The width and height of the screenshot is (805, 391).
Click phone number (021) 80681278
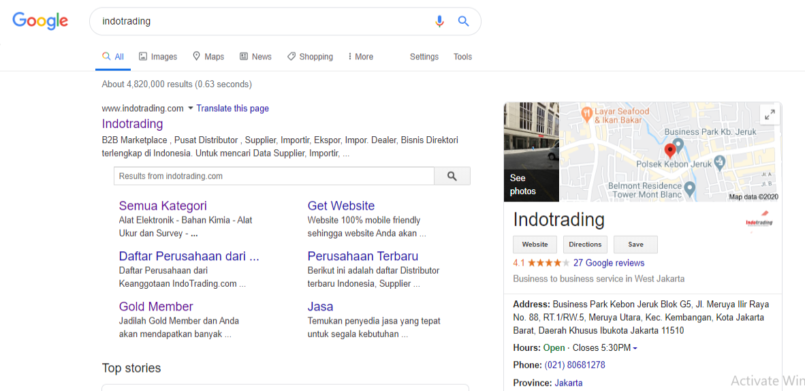pyautogui.click(x=575, y=365)
